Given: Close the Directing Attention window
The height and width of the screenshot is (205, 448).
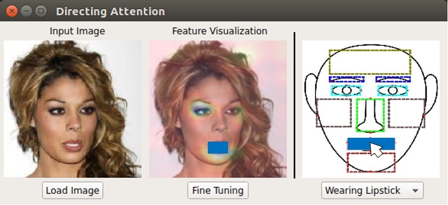Looking at the screenshot, I should [x=12, y=11].
